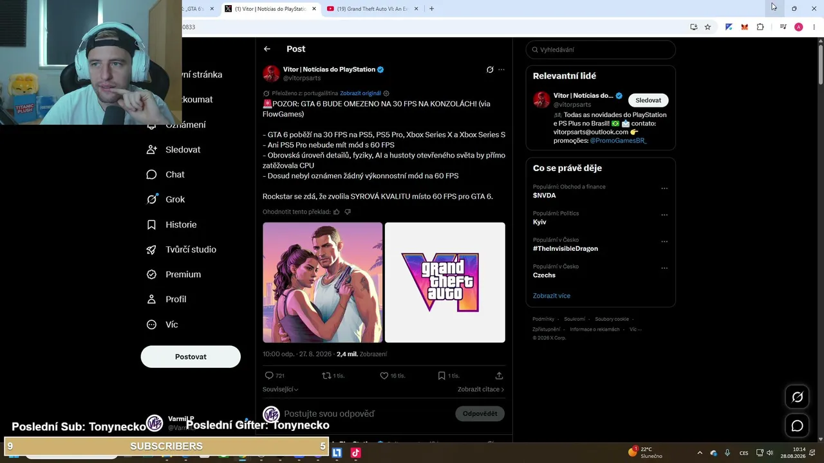
Task: Switch to the Grand Theft Auto VI YouTube tab
Action: click(373, 9)
